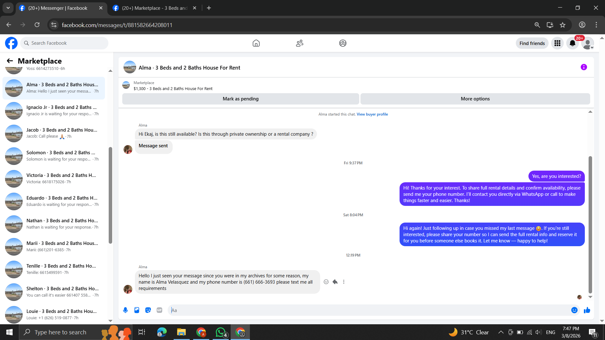Send a thumbs-up like
The height and width of the screenshot is (340, 605).
click(x=587, y=310)
